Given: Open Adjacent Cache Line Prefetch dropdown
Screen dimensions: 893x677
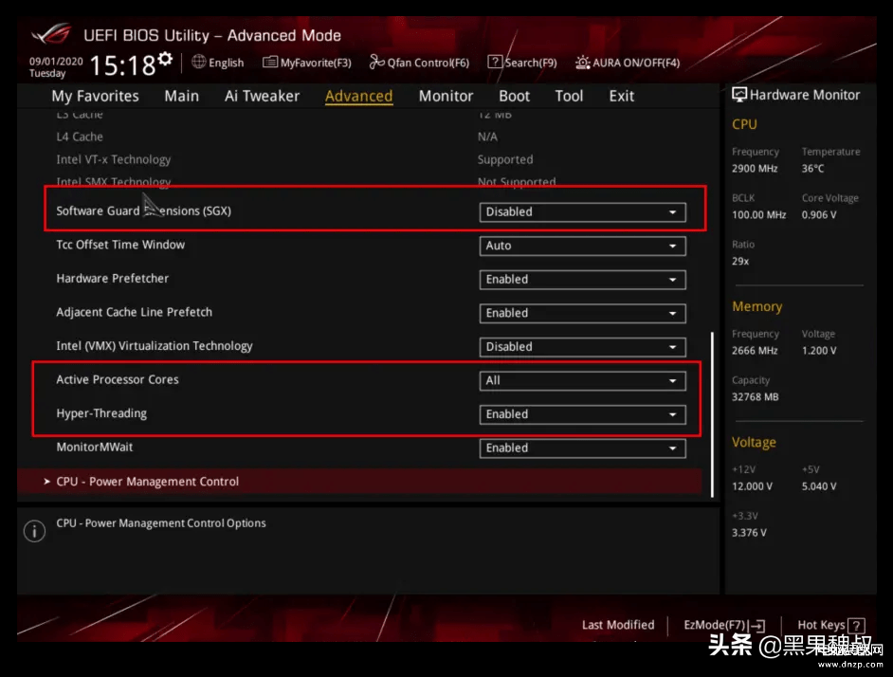Looking at the screenshot, I should [583, 313].
